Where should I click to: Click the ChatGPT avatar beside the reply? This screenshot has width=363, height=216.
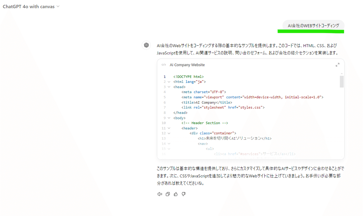click(146, 45)
